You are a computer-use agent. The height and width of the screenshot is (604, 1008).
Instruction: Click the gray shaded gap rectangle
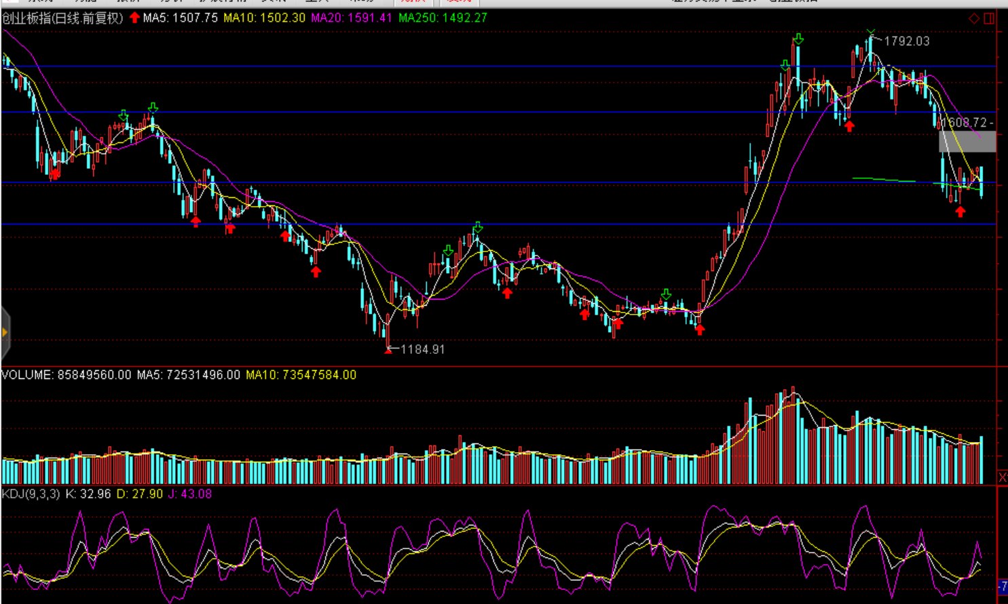[x=967, y=141]
